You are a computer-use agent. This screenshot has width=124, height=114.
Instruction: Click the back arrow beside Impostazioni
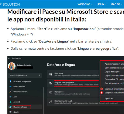tap(9, 58)
